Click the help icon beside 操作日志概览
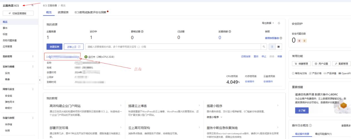 pyautogui.click(x=310, y=126)
